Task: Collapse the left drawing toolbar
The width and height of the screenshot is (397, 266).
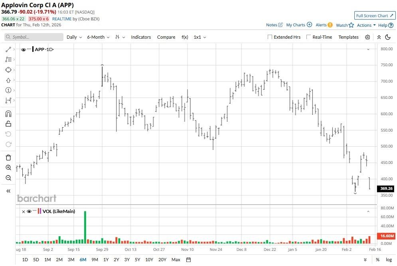Action: click(x=8, y=191)
